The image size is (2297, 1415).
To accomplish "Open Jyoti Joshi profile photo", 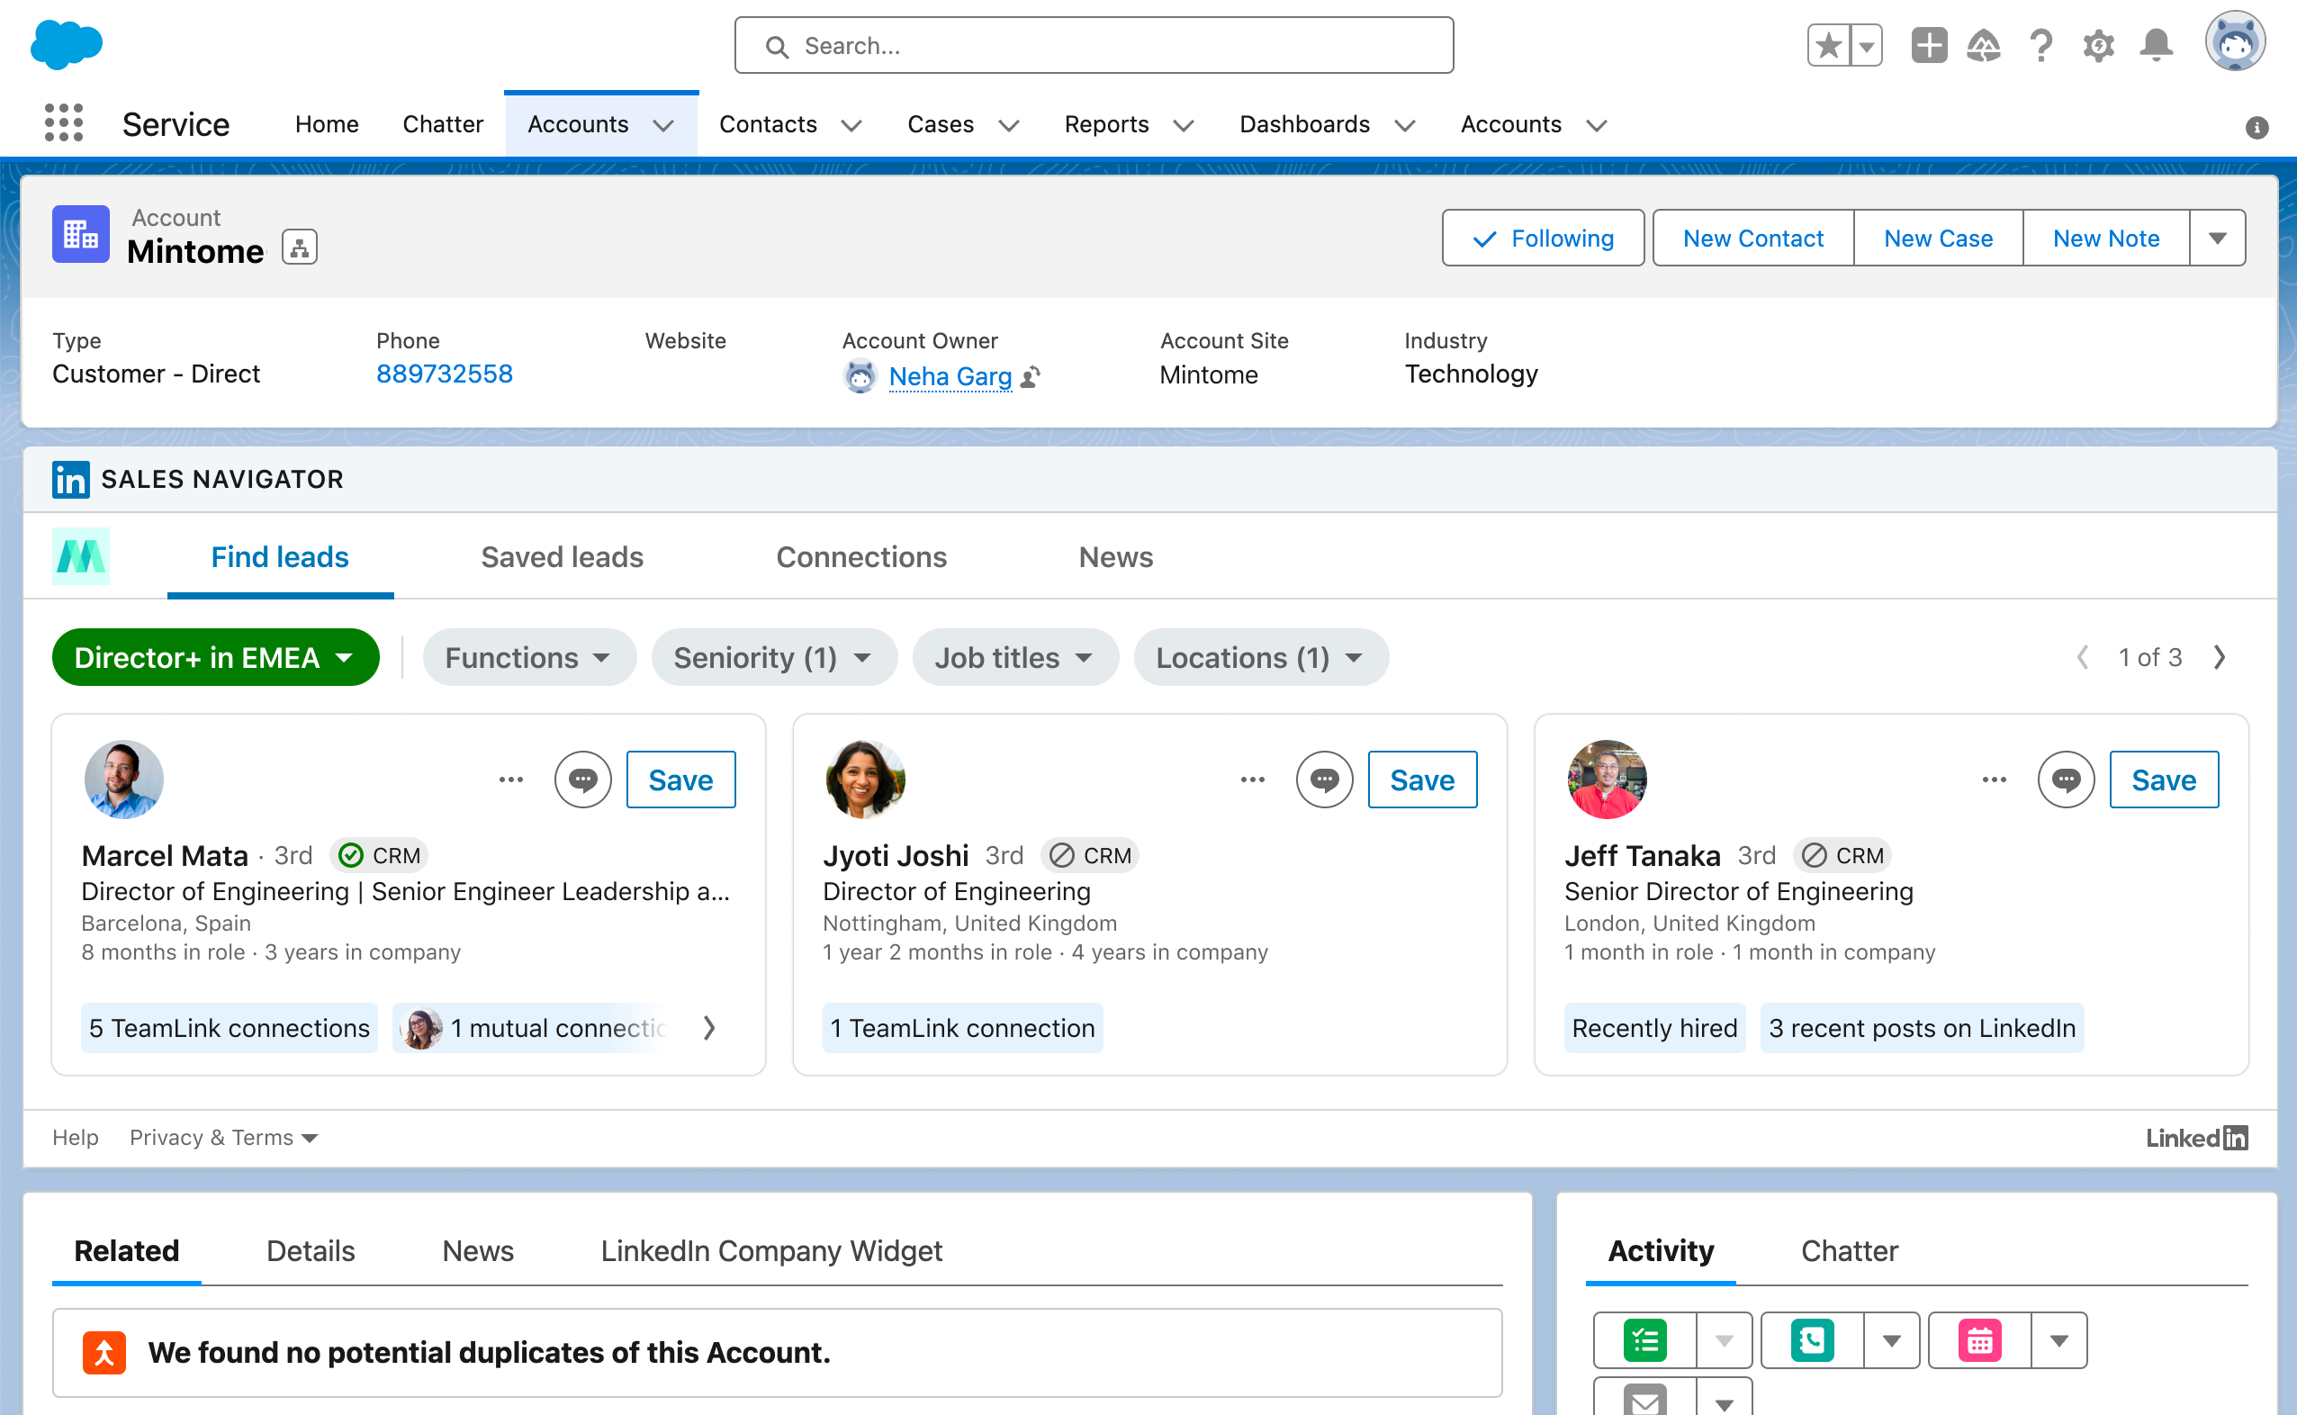I will pos(866,779).
